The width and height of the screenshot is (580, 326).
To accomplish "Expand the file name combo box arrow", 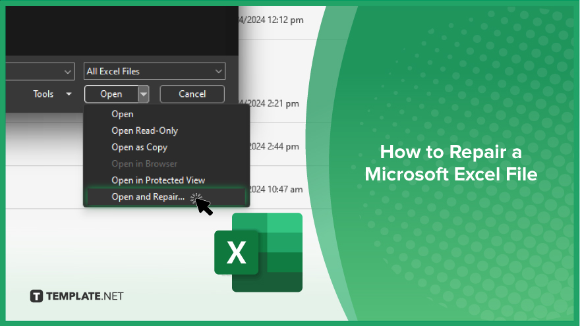I will tap(67, 72).
